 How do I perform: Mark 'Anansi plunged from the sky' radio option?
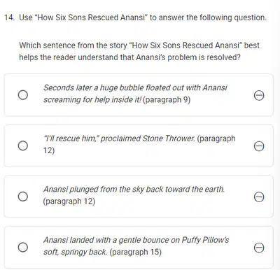coord(23,197)
